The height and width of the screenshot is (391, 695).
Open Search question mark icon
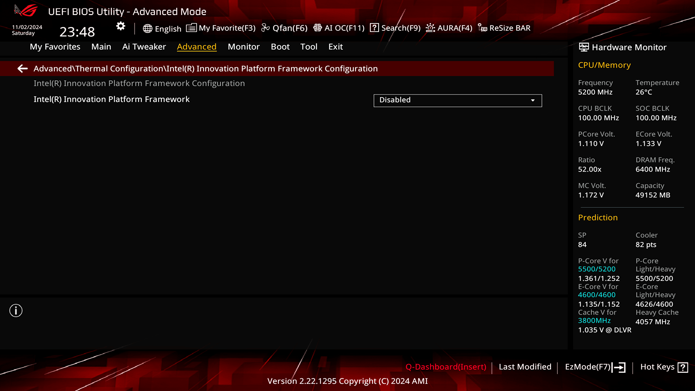374,28
